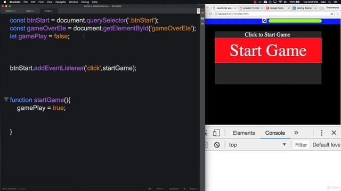Open the Help menu
Image resolution: width=341 pixels, height=191 pixels.
coord(95,2)
